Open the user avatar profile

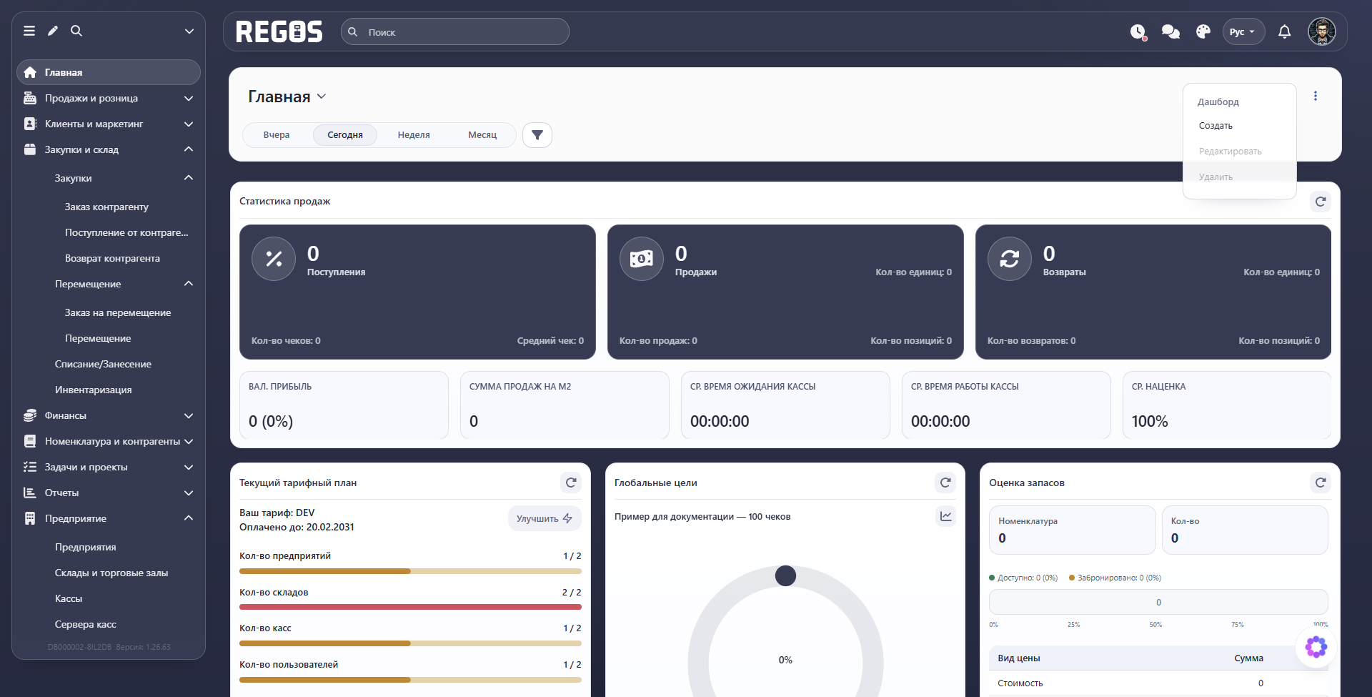pos(1321,31)
